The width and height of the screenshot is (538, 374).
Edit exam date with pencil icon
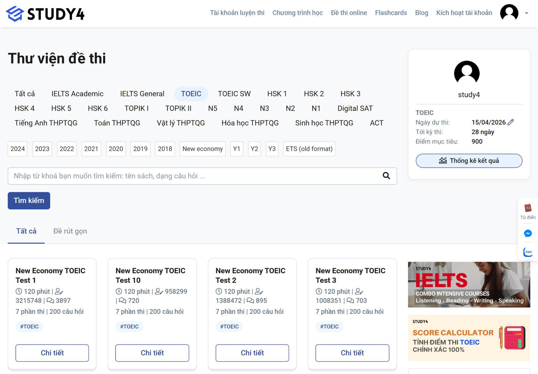[511, 122]
